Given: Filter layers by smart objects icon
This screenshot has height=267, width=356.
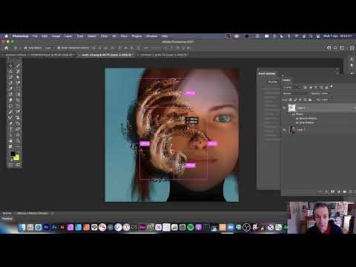Looking at the screenshot, I should [x=326, y=88].
